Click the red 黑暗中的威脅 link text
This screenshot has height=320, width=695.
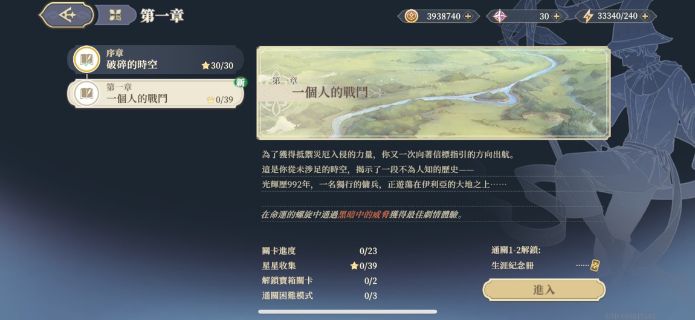point(364,214)
